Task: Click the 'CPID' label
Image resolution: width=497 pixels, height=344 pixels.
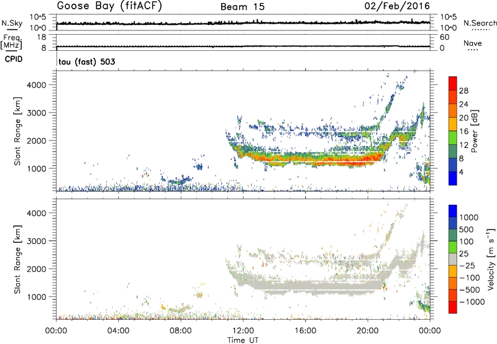Action: click(x=14, y=59)
